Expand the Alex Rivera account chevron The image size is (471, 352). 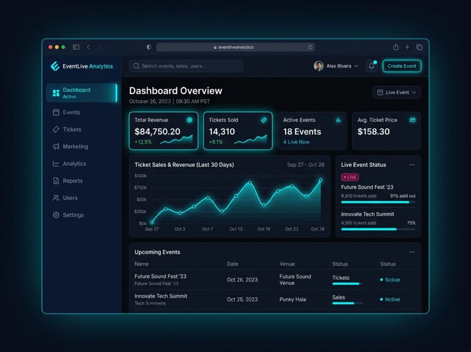[356, 66]
